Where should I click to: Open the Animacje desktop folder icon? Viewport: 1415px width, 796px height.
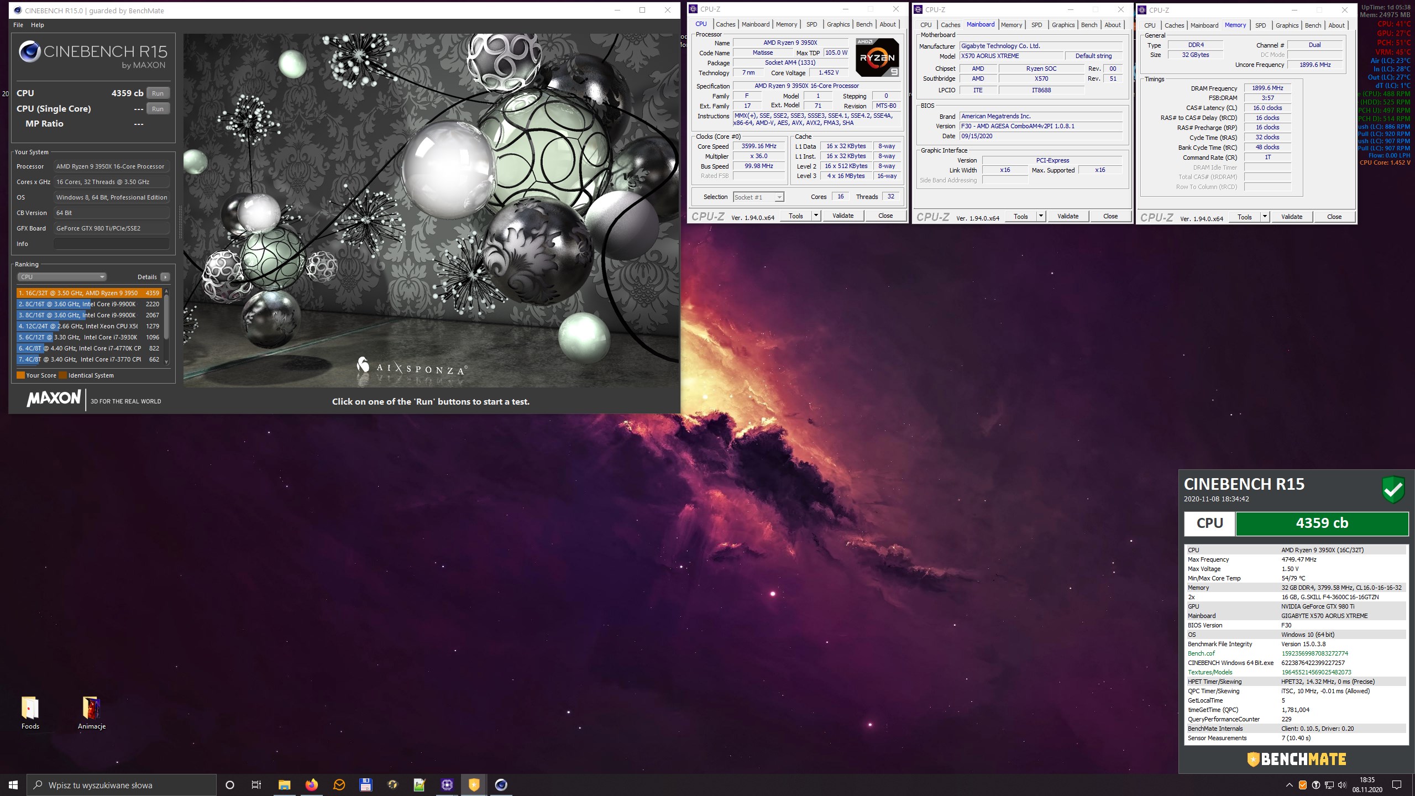[92, 713]
